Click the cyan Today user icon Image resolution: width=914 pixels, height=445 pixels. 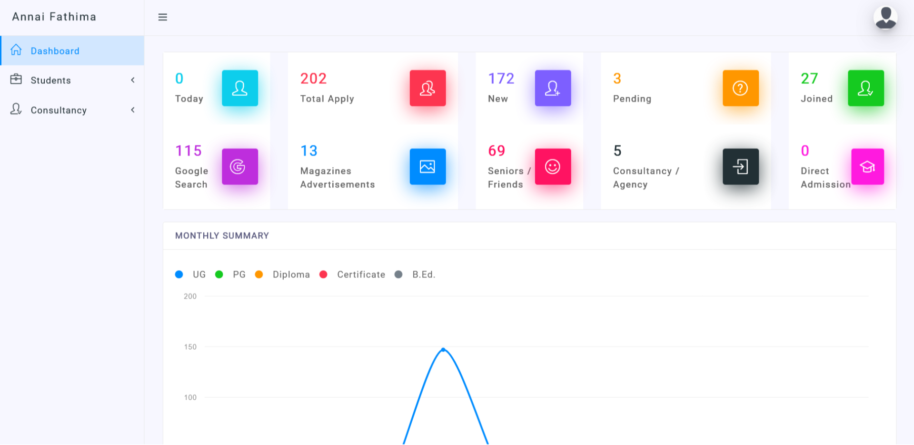pyautogui.click(x=239, y=88)
